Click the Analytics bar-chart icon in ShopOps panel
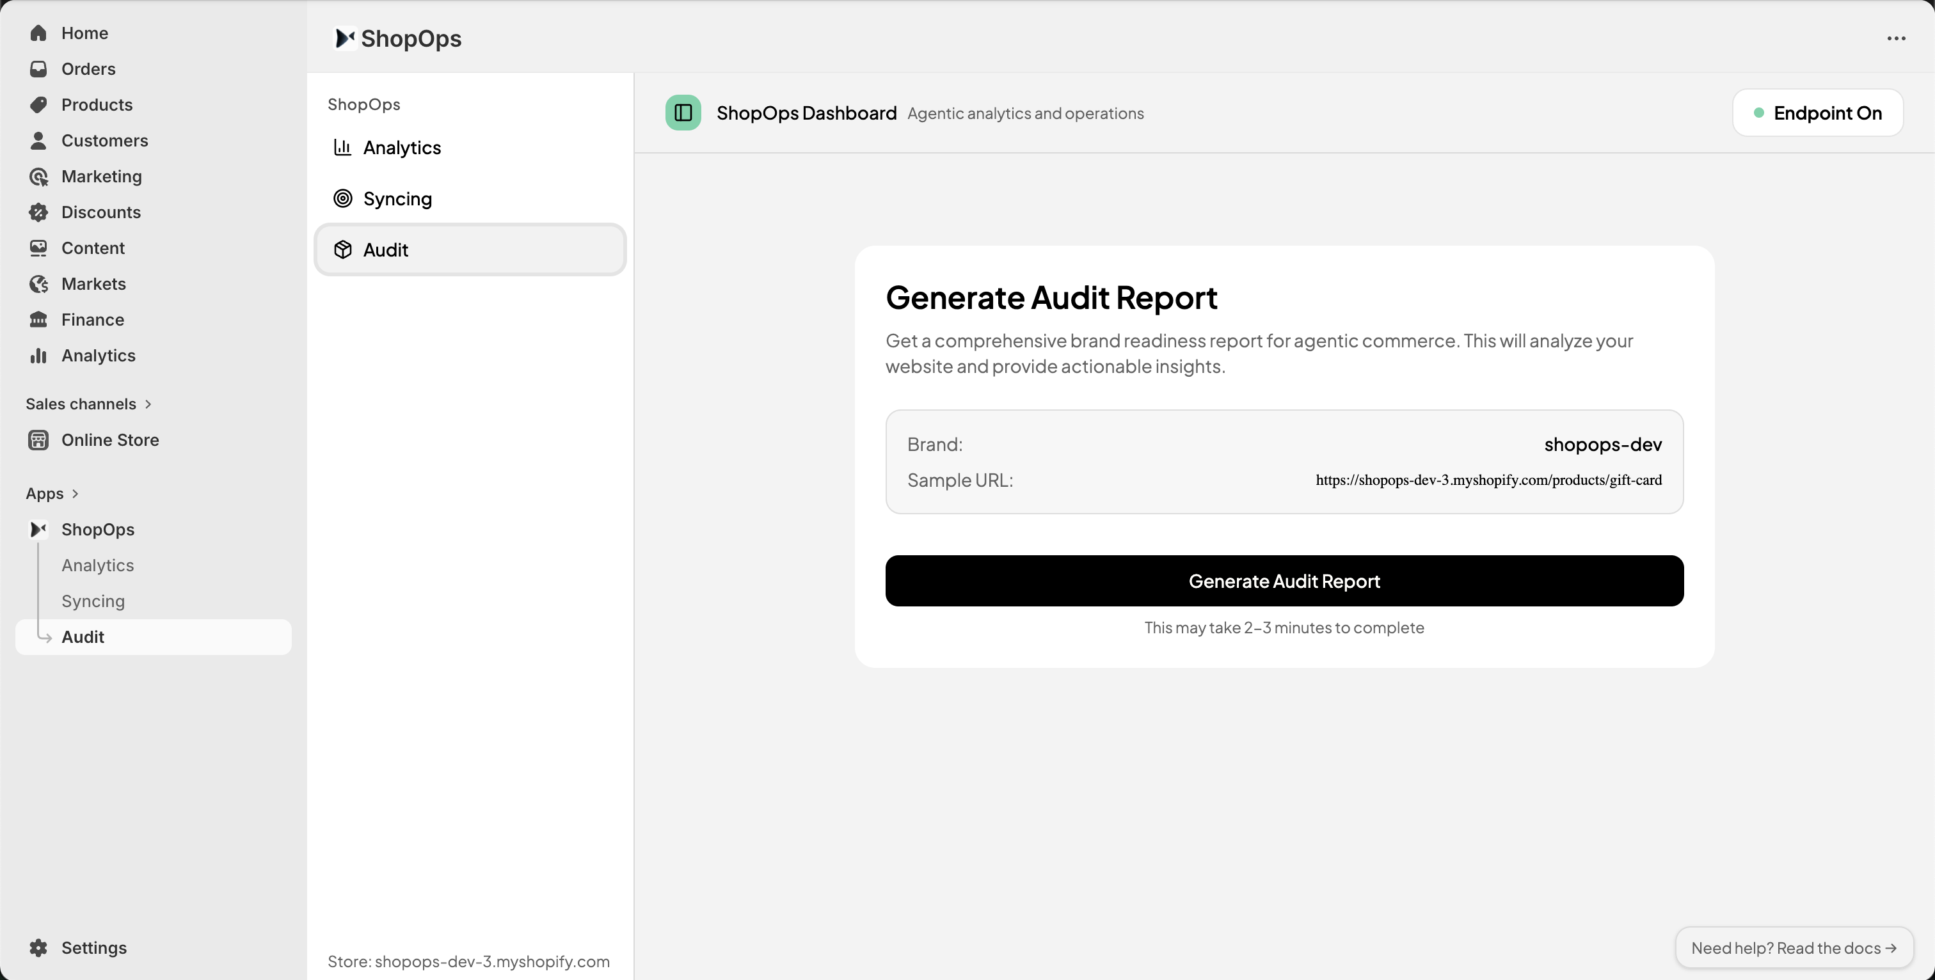Image resolution: width=1935 pixels, height=980 pixels. 343,147
